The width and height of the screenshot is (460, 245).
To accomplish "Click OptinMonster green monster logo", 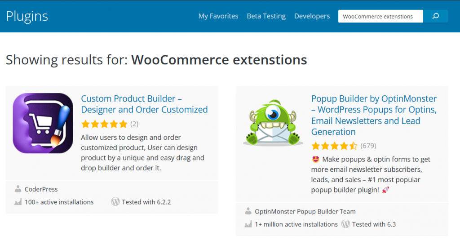I will click(273, 123).
